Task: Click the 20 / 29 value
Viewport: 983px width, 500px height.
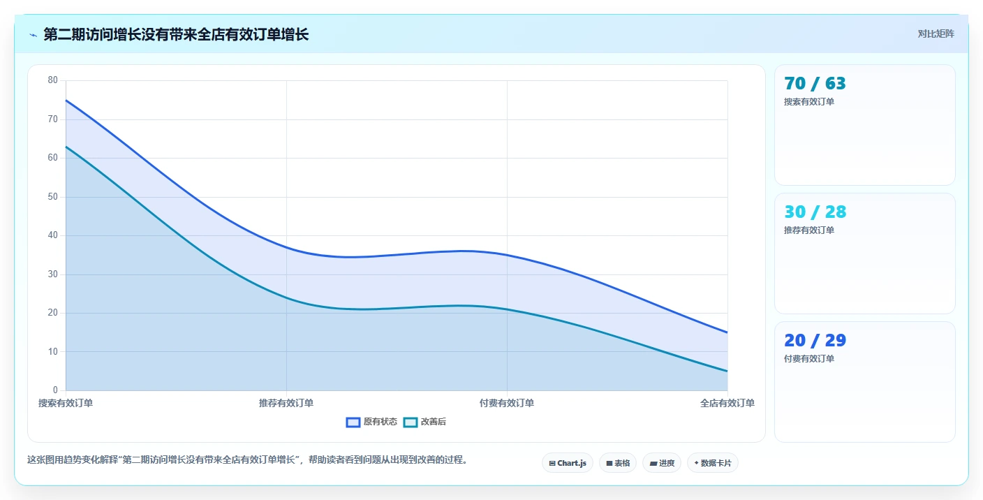Action: [x=815, y=341]
